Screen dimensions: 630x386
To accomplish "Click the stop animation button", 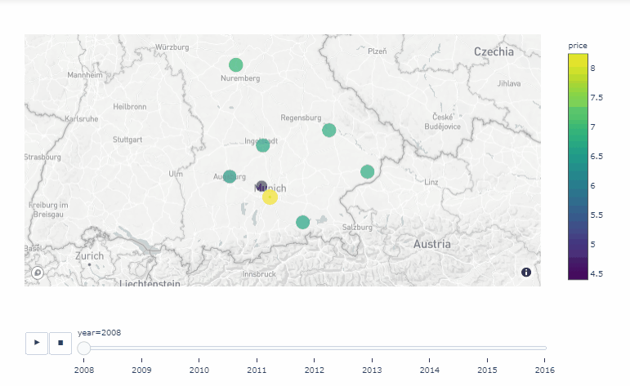I will [x=60, y=343].
